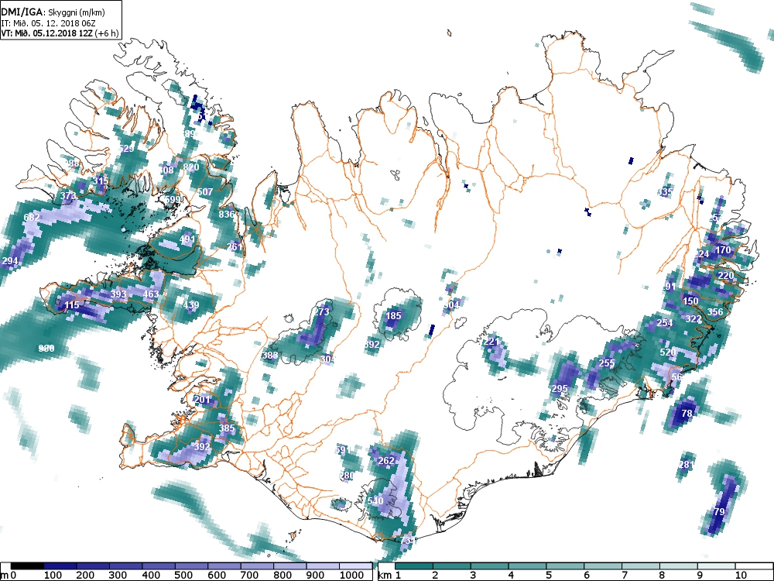The height and width of the screenshot is (581, 774).
Task: Click the 322 visibility value
Action: (x=693, y=319)
